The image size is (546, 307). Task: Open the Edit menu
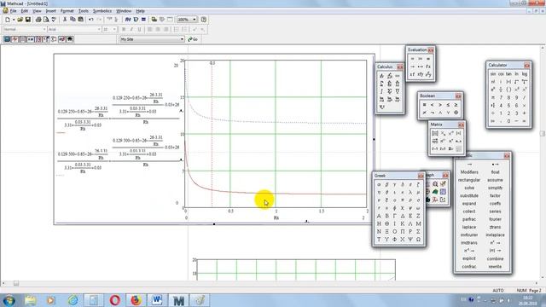25,11
